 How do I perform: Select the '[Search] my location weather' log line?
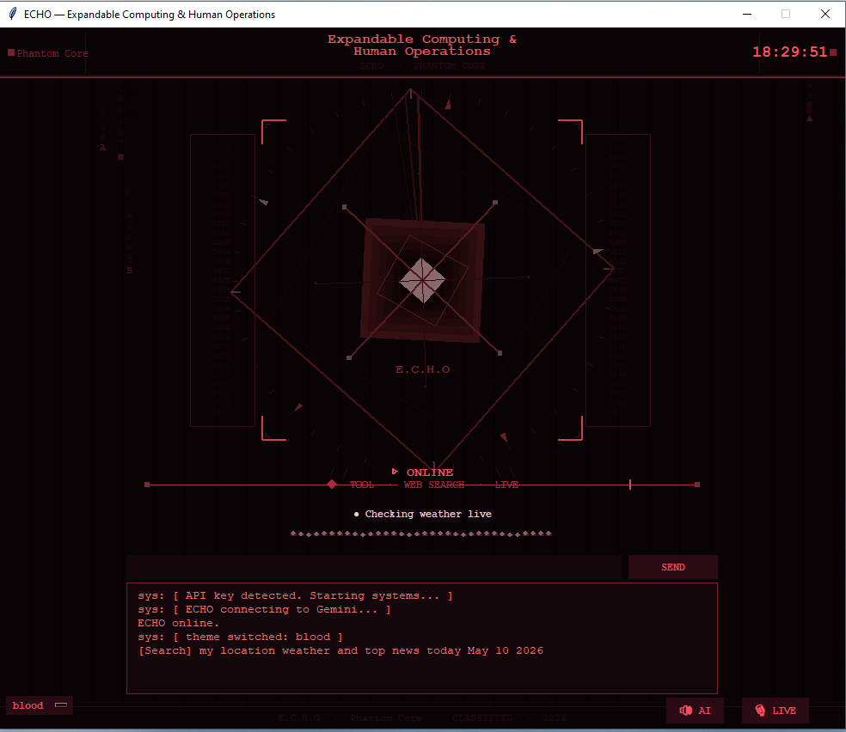[341, 650]
